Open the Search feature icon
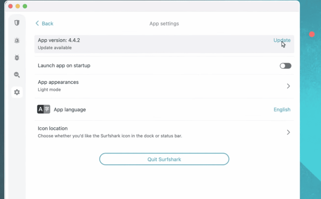 tap(17, 75)
